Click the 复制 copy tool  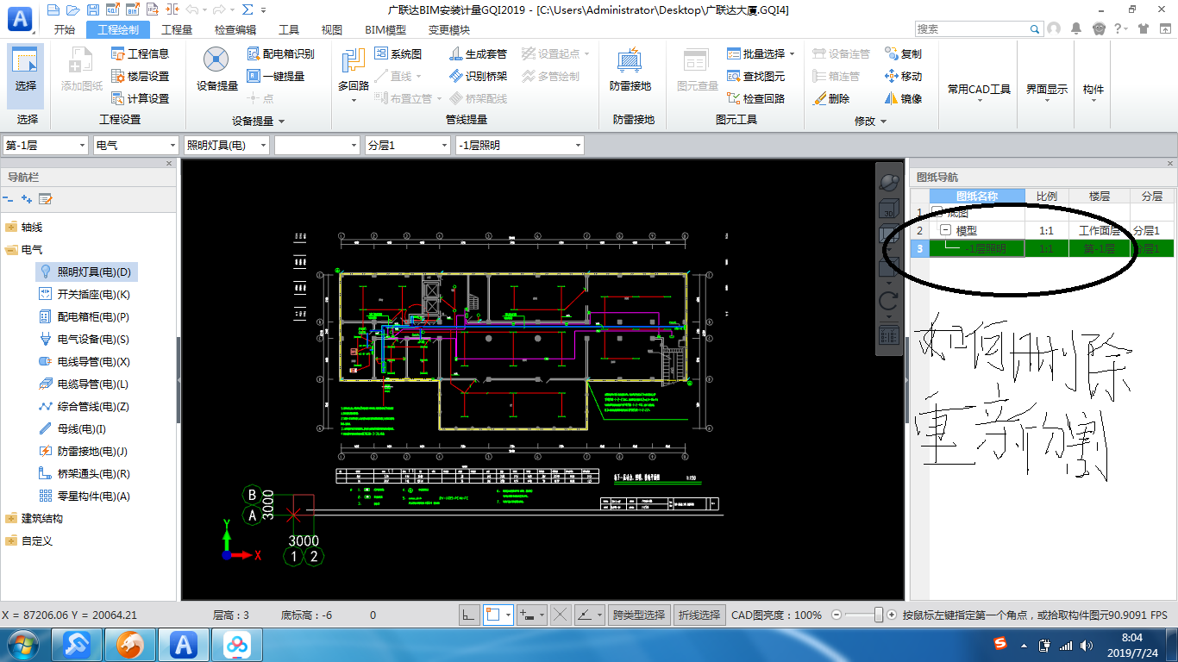904,53
